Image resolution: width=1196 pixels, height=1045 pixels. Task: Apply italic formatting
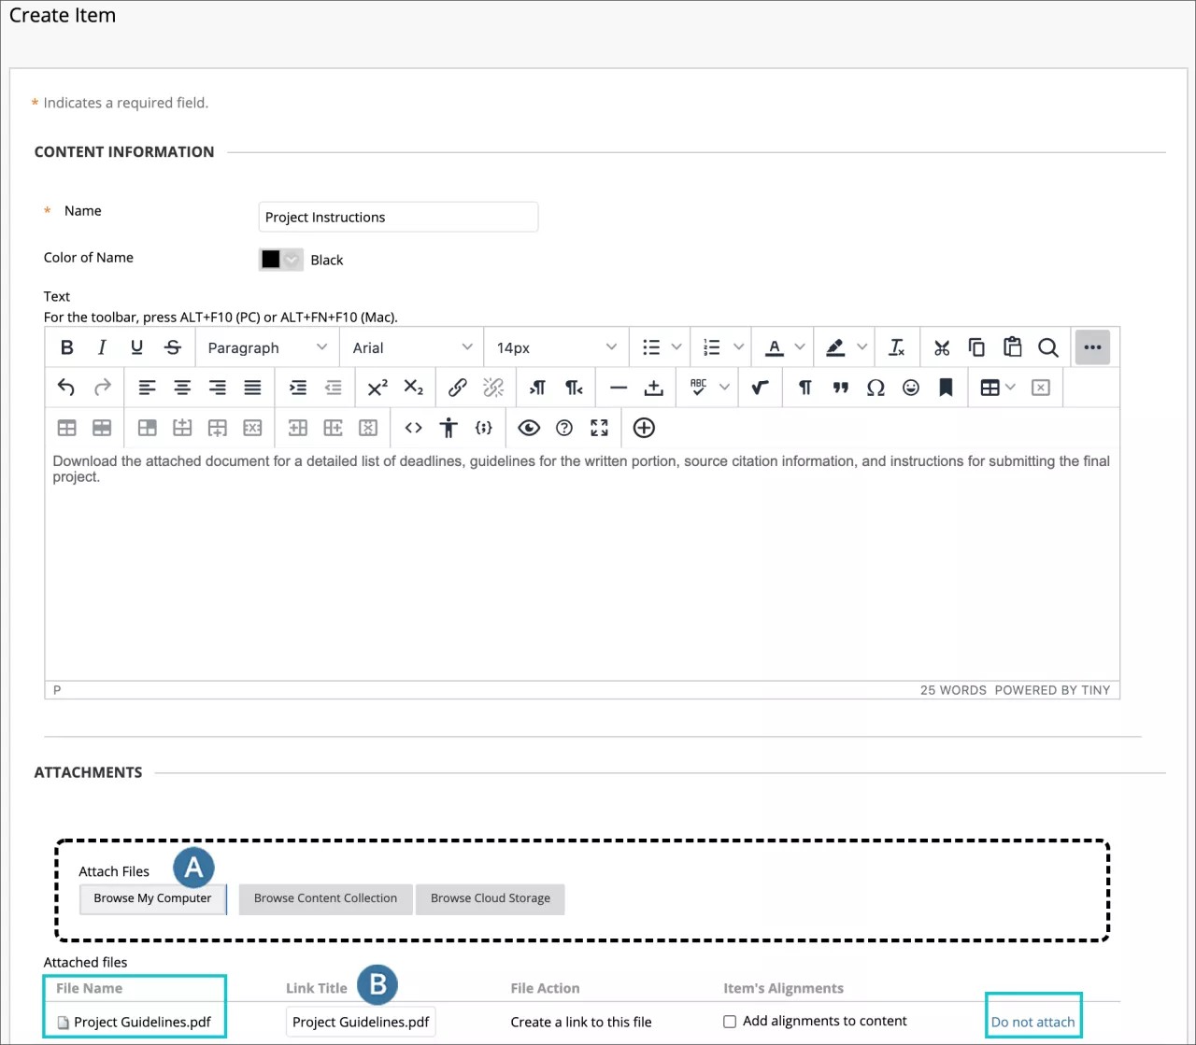(x=102, y=346)
